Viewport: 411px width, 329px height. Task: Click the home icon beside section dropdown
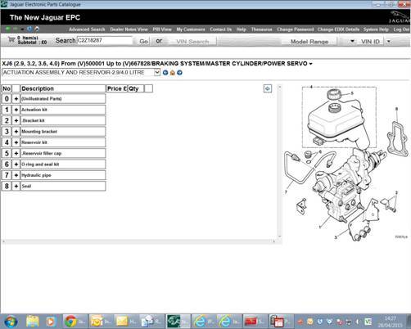pyautogui.click(x=173, y=73)
